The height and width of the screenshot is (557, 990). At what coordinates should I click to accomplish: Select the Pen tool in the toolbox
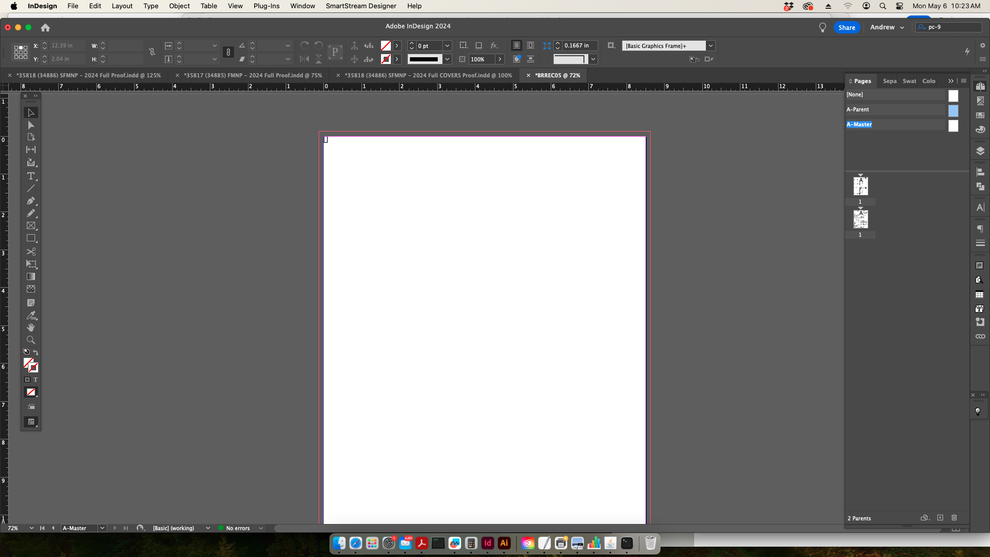(x=31, y=201)
